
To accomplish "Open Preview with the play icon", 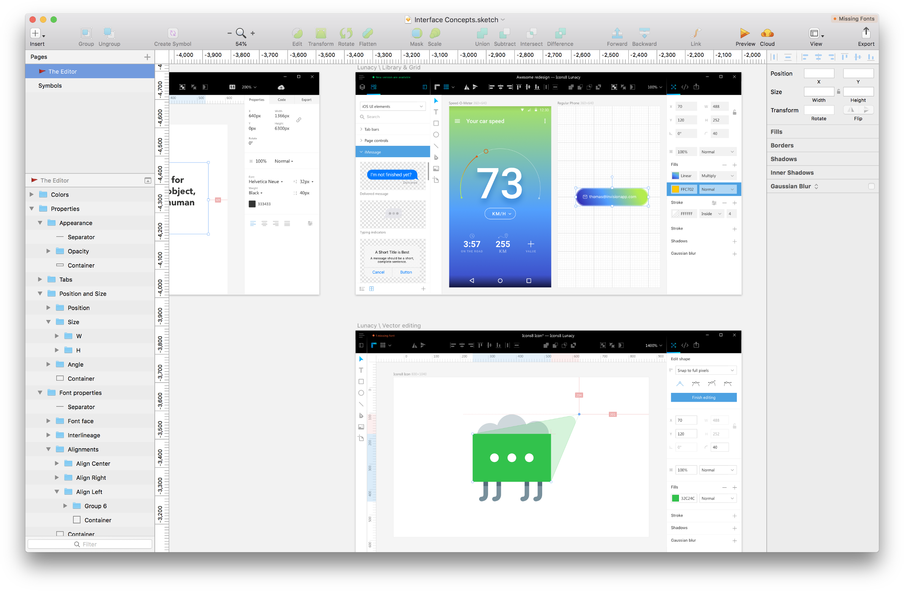I will click(x=745, y=33).
